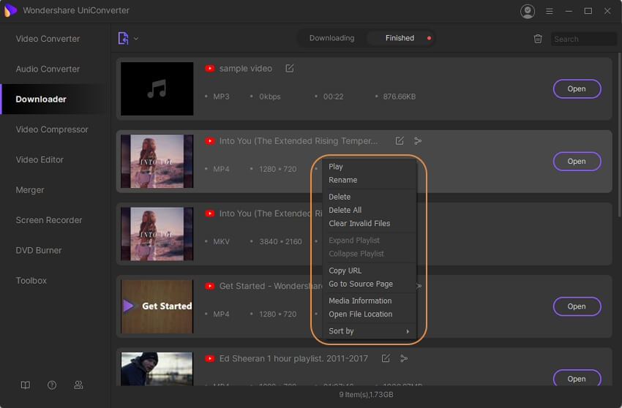Viewport: 622px width, 408px height.
Task: Switch to the Finished tab
Action: point(400,38)
